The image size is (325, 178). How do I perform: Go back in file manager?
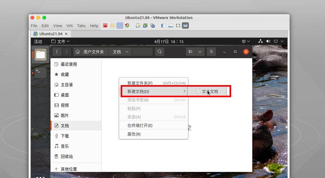[x=57, y=52]
